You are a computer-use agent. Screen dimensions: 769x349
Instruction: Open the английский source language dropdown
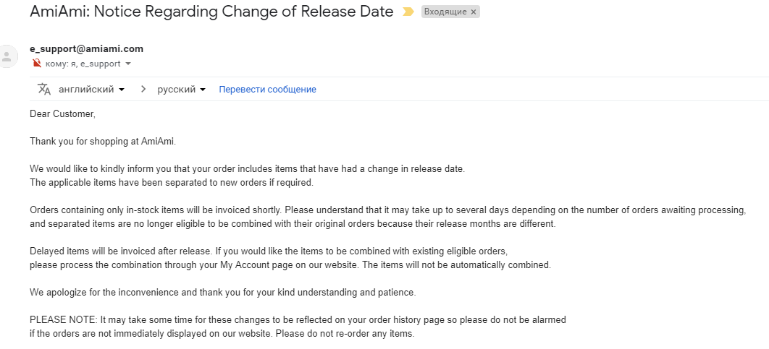pos(91,90)
